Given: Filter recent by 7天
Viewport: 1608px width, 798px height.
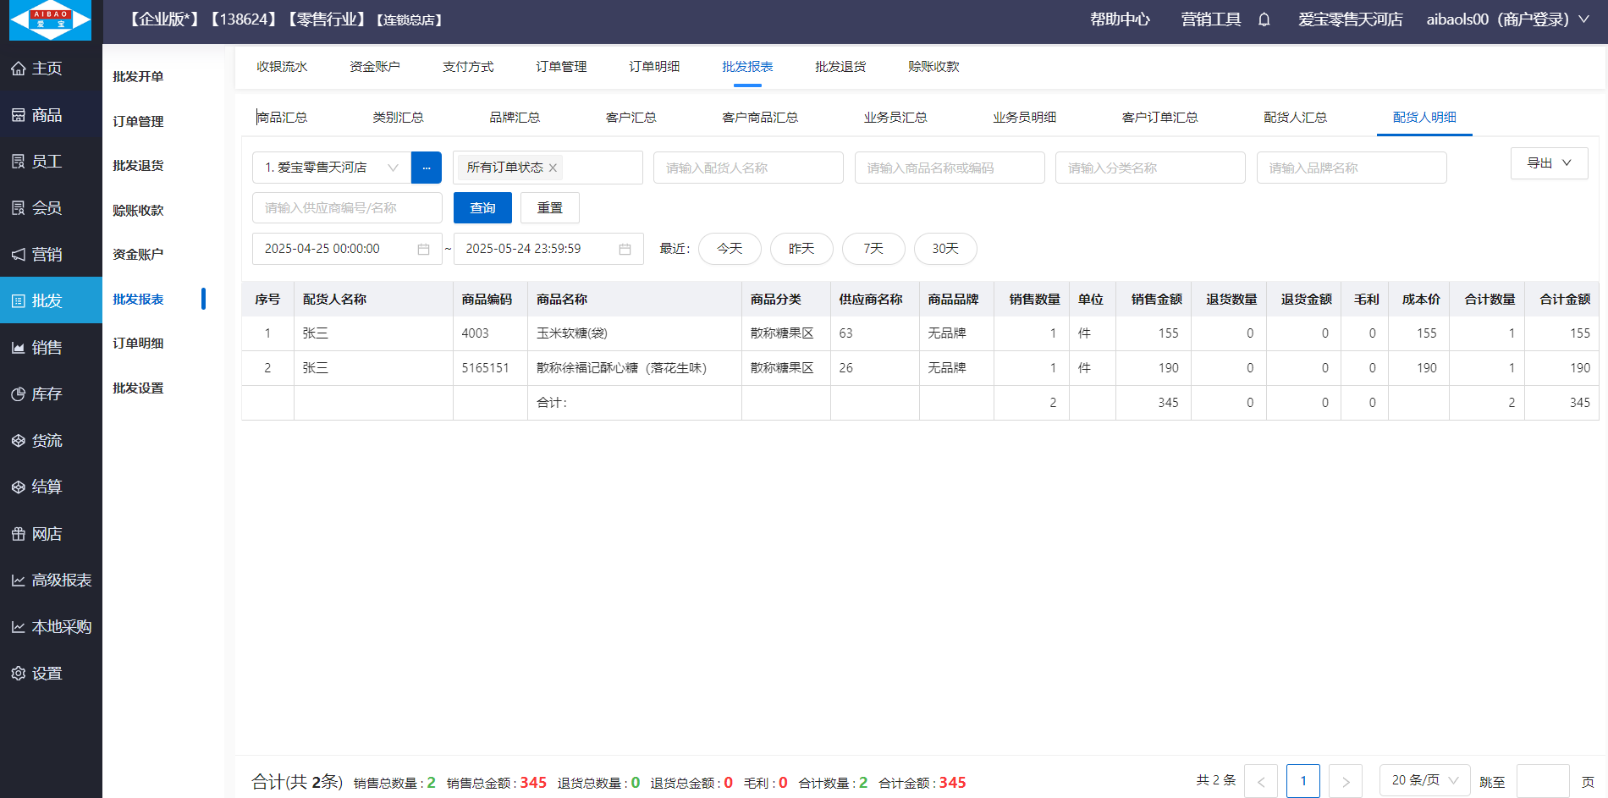Looking at the screenshot, I should tap(873, 249).
